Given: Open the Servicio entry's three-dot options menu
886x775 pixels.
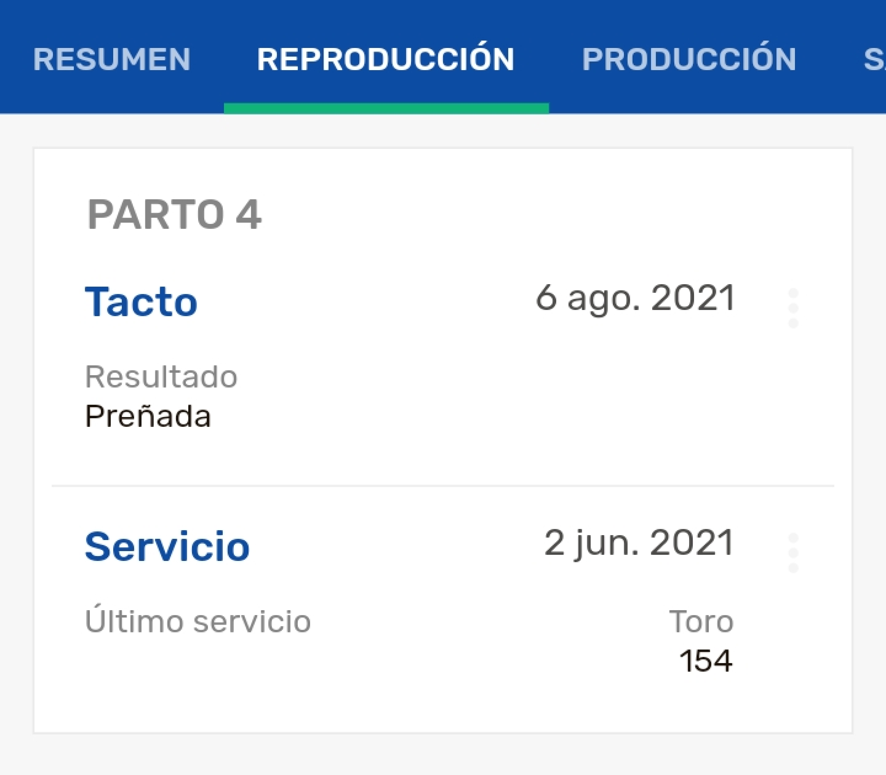Looking at the screenshot, I should click(793, 553).
